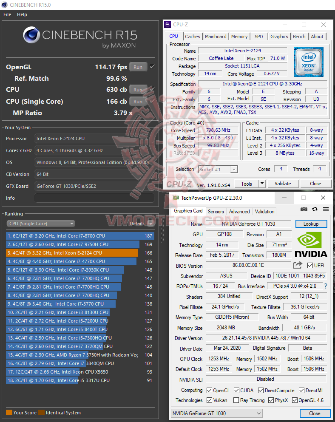
Task: Select the Intel Xeon E-2124 ranking row
Action: coord(80,253)
